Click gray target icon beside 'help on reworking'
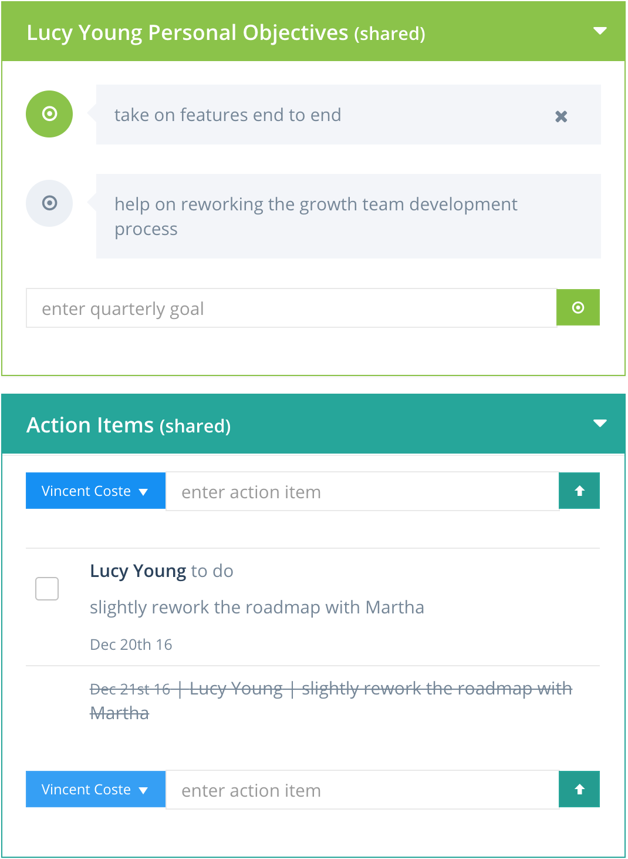Image resolution: width=628 pixels, height=859 pixels. tap(49, 203)
